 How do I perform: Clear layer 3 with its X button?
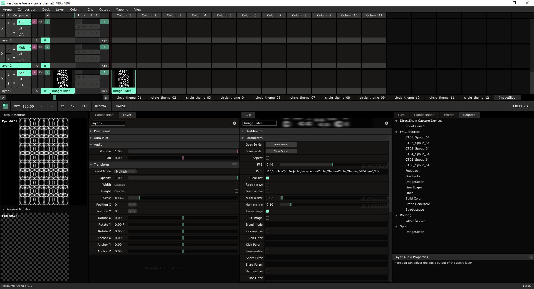coord(3,28)
